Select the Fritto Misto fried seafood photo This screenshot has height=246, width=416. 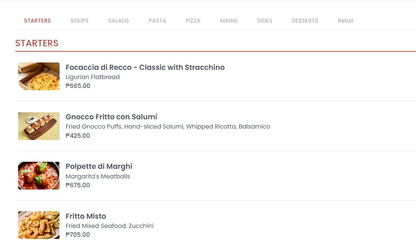[39, 225]
